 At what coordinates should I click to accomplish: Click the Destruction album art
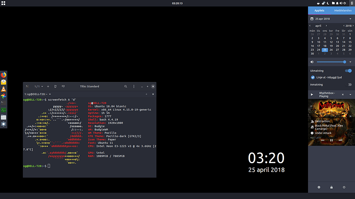pos(331,123)
